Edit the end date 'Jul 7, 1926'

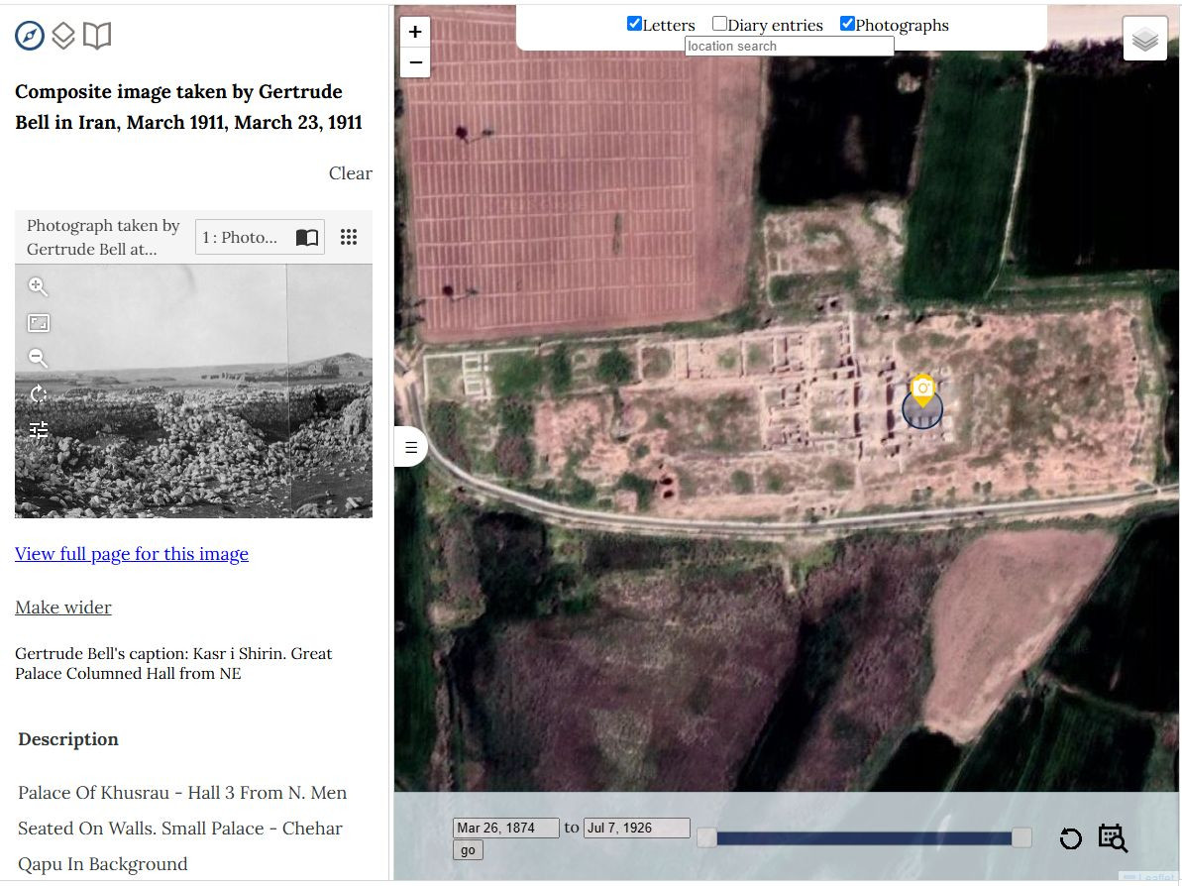[x=637, y=828]
